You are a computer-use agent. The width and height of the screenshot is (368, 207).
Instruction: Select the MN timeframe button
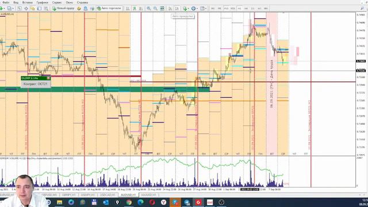point(266,9)
